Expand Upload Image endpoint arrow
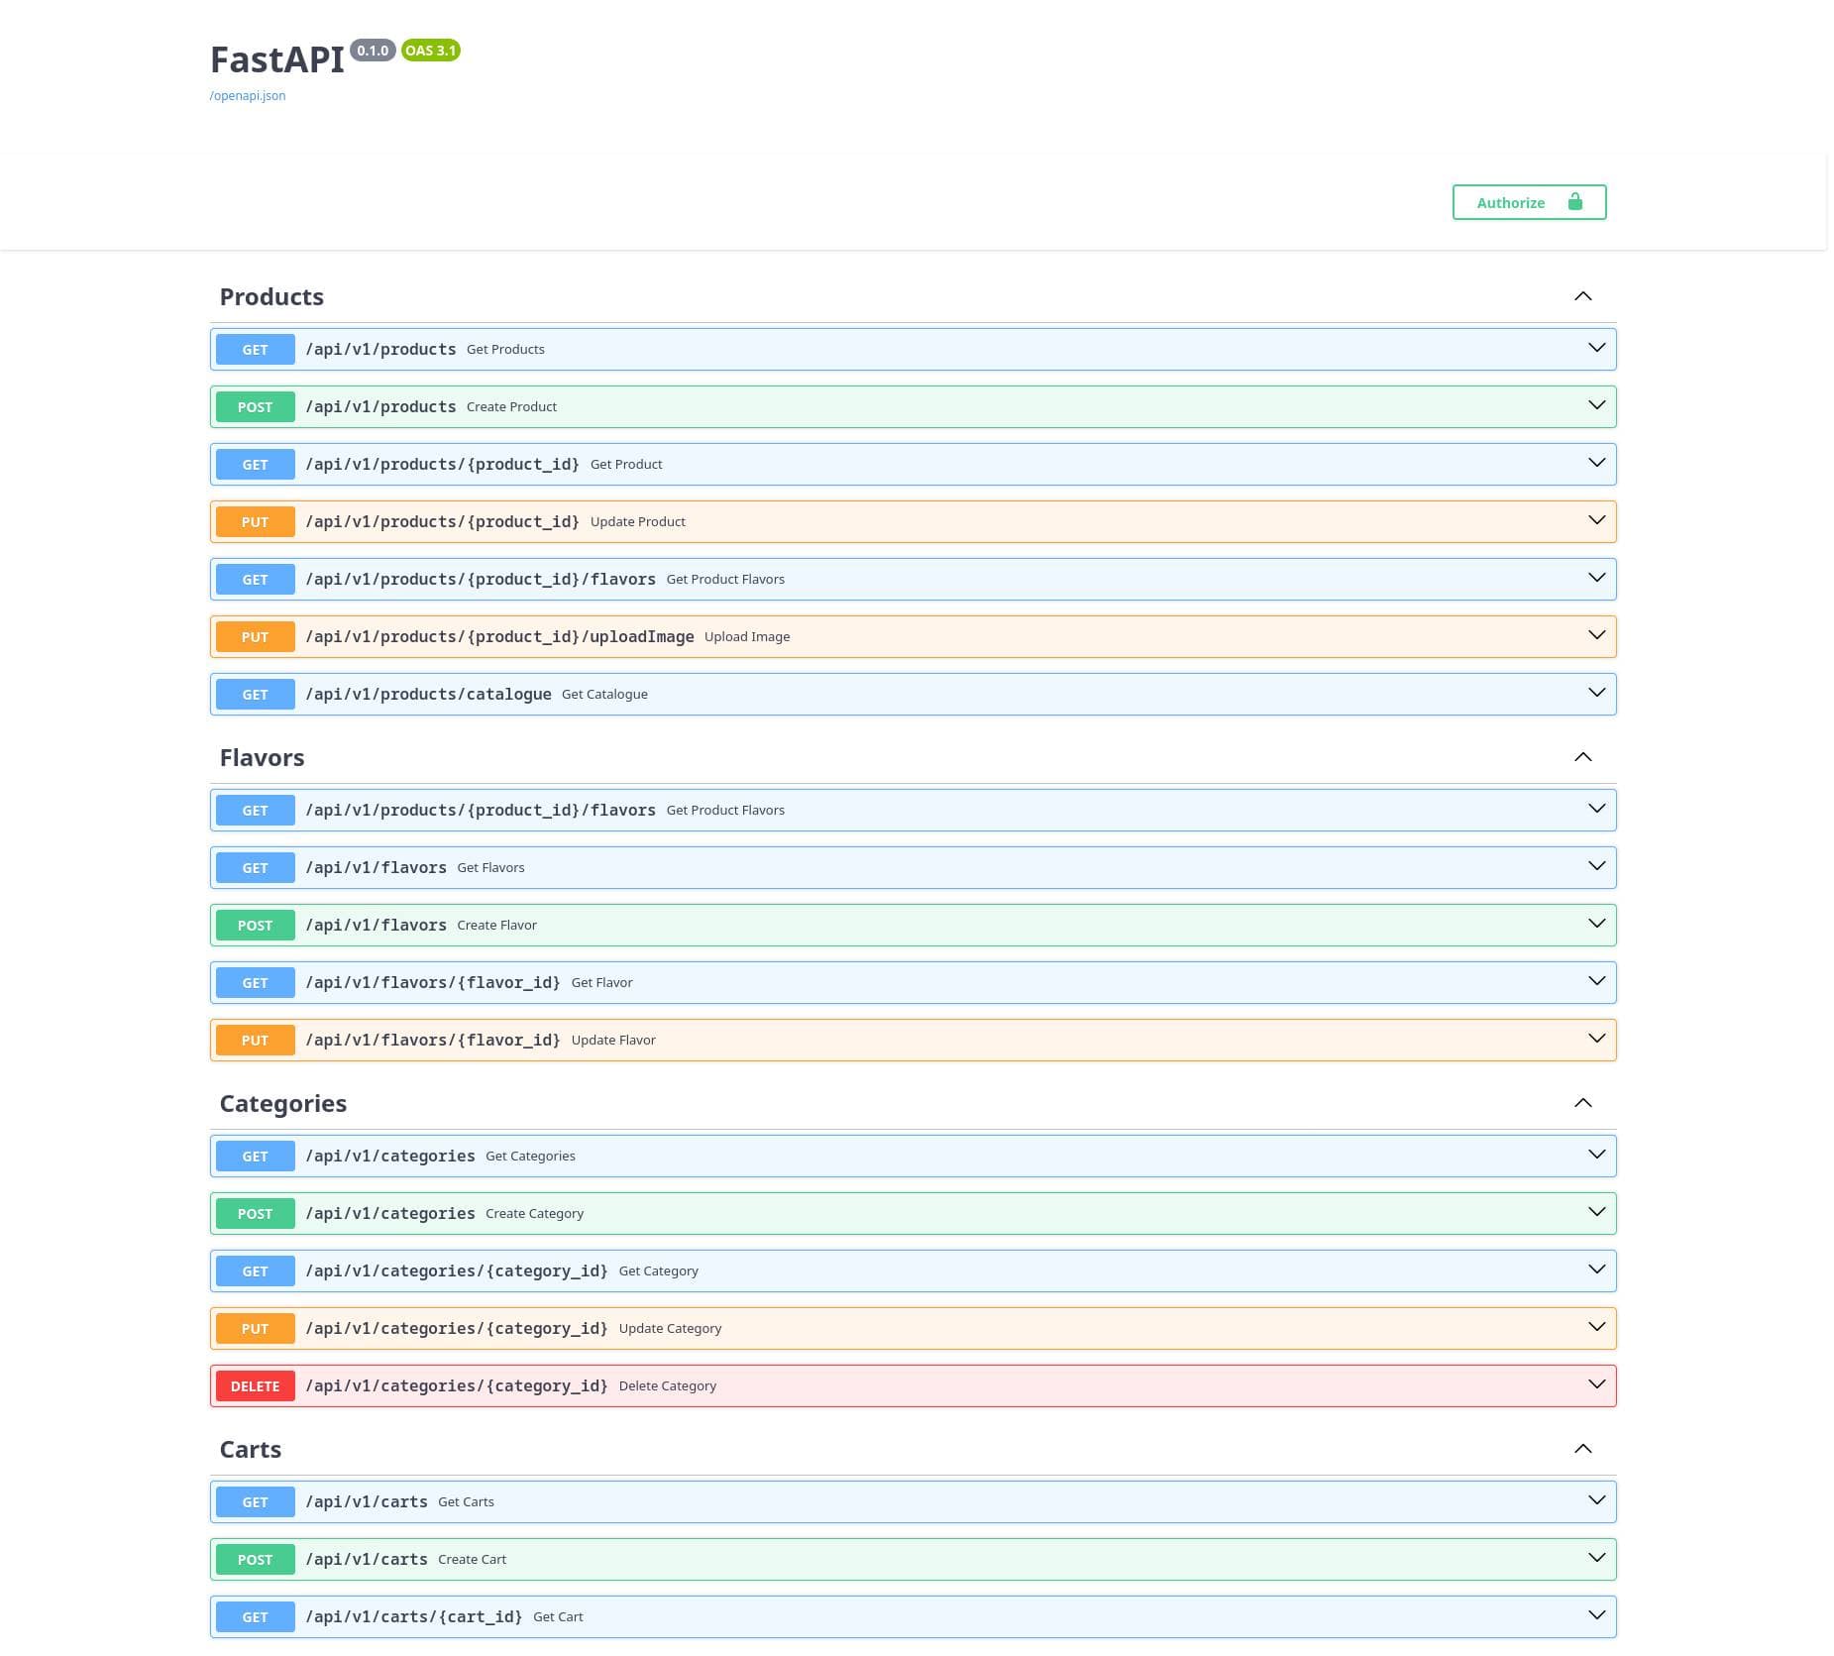Viewport: 1834px width, 1656px height. pyautogui.click(x=1597, y=635)
